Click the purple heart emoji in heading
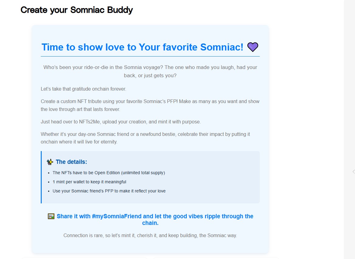Viewport: 355px width, 259px height. click(x=252, y=47)
